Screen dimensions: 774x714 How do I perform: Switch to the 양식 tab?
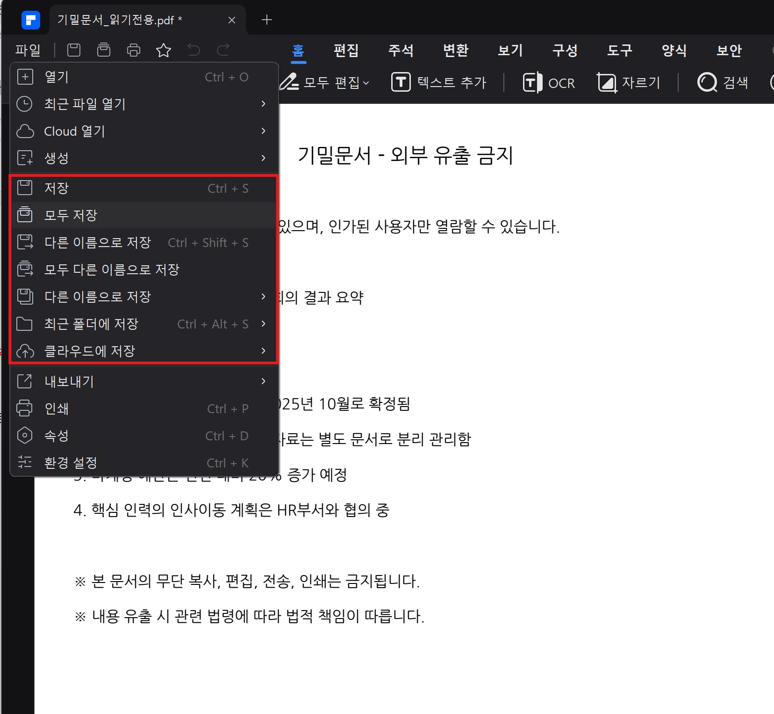[x=674, y=50]
